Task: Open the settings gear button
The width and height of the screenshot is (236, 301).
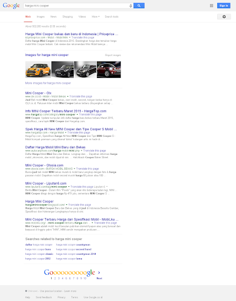Action: tap(224, 16)
